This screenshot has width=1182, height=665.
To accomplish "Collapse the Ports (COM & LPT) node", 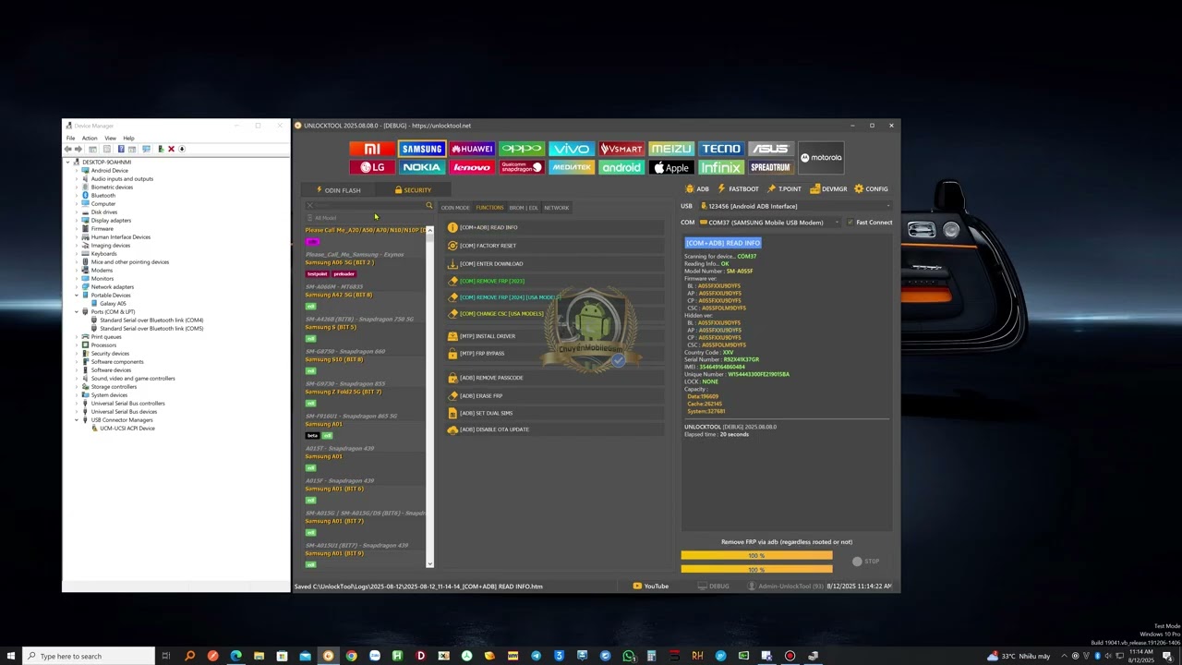I will pyautogui.click(x=77, y=312).
